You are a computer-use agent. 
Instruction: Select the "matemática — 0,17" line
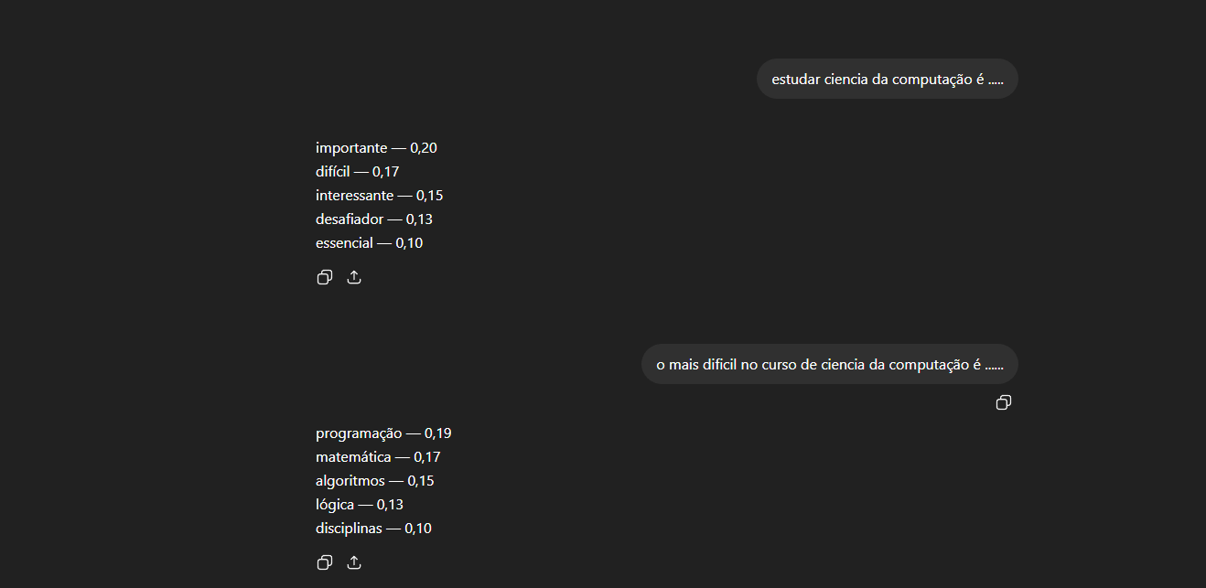(x=378, y=457)
